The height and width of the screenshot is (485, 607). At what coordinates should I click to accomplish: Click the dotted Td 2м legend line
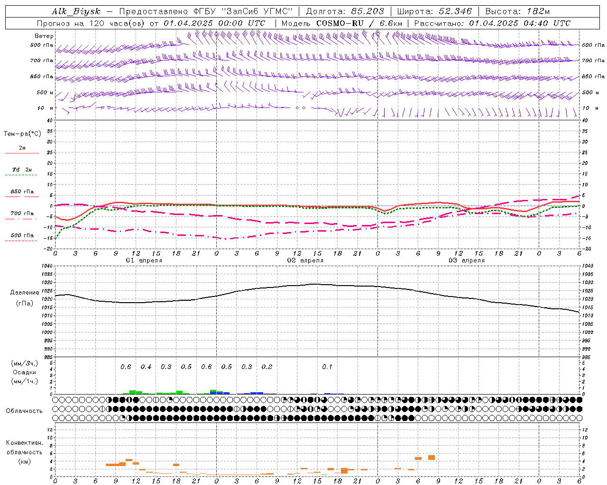22,175
